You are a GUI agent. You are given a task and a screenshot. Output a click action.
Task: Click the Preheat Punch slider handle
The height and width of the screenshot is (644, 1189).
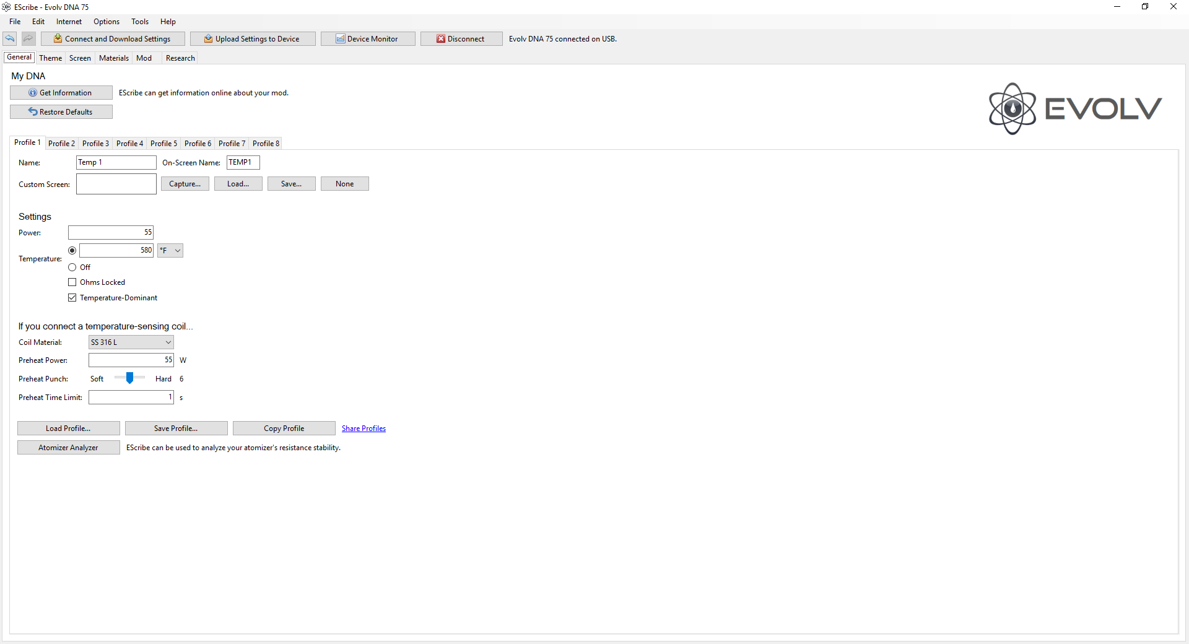point(129,378)
